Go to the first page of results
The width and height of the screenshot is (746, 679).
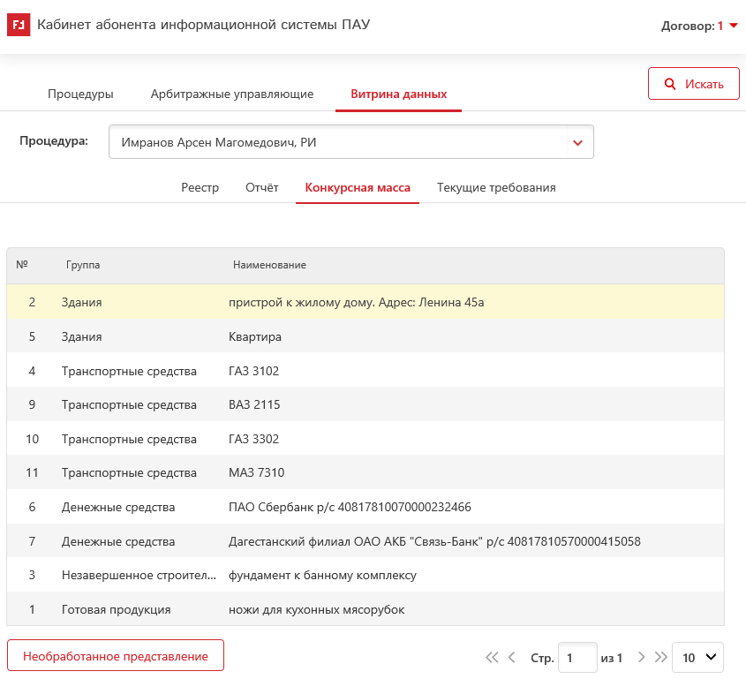(492, 657)
